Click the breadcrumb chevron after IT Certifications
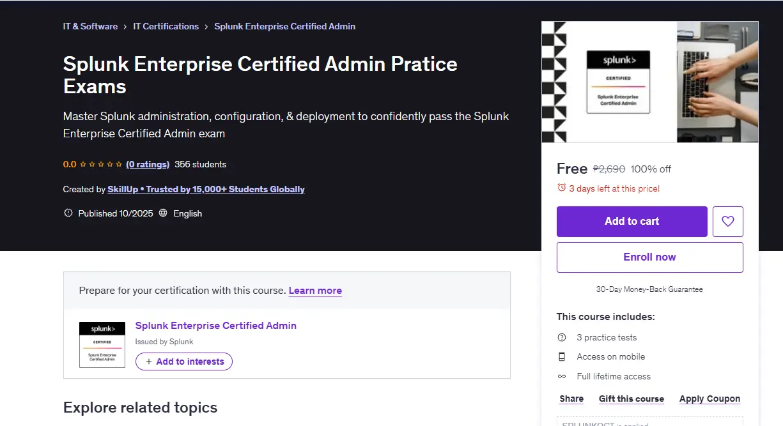Image resolution: width=783 pixels, height=426 pixels. [x=206, y=27]
